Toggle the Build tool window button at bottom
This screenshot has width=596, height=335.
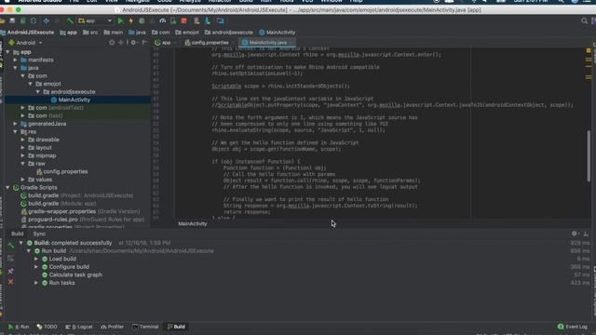(x=176, y=327)
